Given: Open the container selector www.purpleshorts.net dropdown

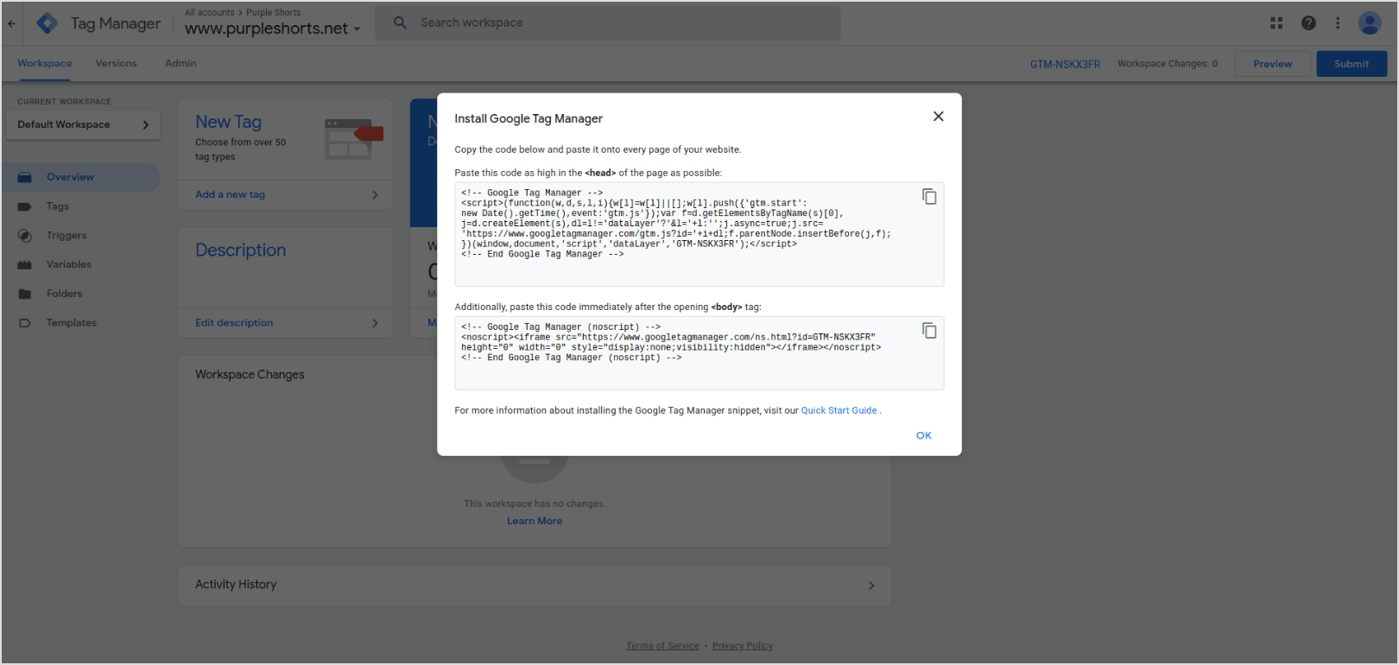Looking at the screenshot, I should (x=272, y=28).
